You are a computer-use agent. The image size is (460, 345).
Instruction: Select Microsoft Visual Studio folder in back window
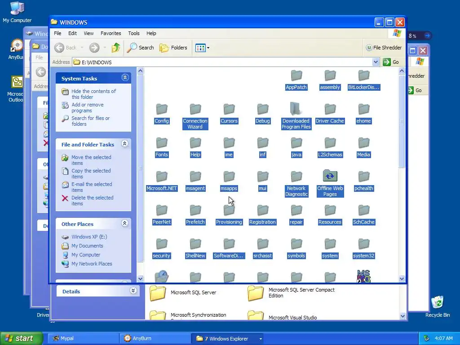[x=282, y=316]
